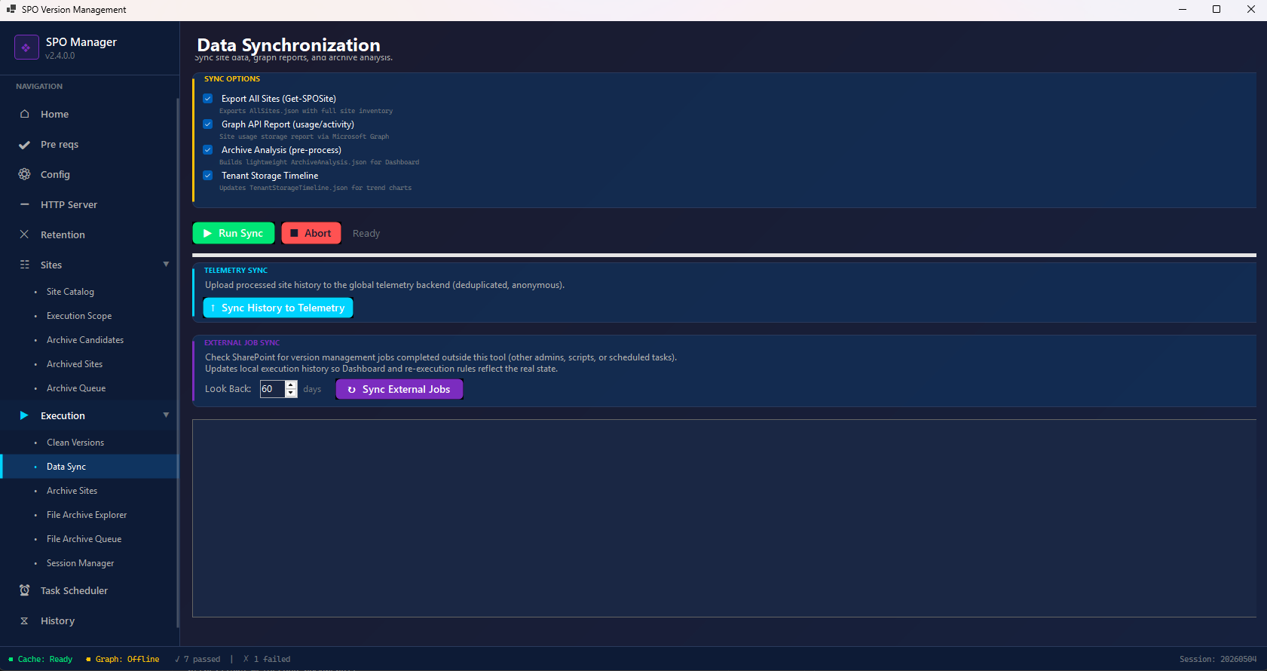Toggle Export All Sites checkbox
Screen dimensions: 1267x671
click(x=208, y=99)
